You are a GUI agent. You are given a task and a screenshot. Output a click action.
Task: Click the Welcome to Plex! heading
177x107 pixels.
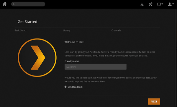tap(74, 42)
